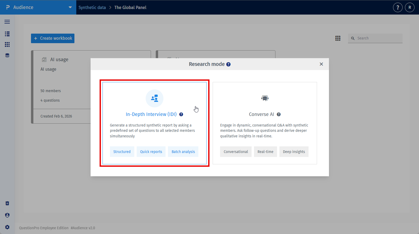Screen dimensions: 419x234
Task: Select the In-Depth Interview (IDI) card
Action: tap(154, 123)
